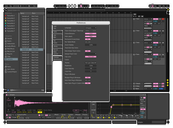Open the Default Track Color dropdown
The width and height of the screenshot is (173, 128).
coord(91,54)
